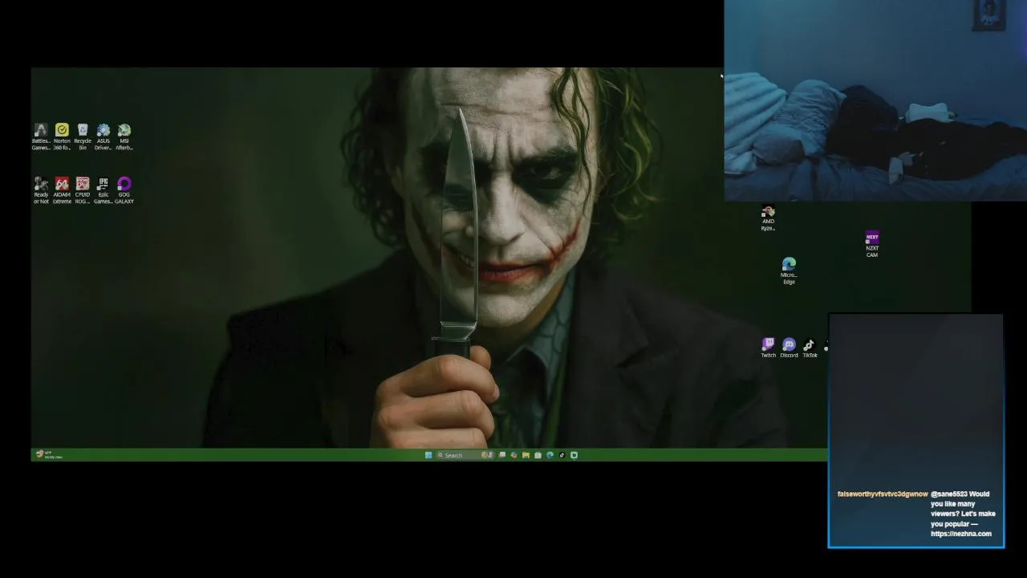Open the Battlestate Games desktop shortcut
This screenshot has height=578, width=1027.
pos(41,136)
